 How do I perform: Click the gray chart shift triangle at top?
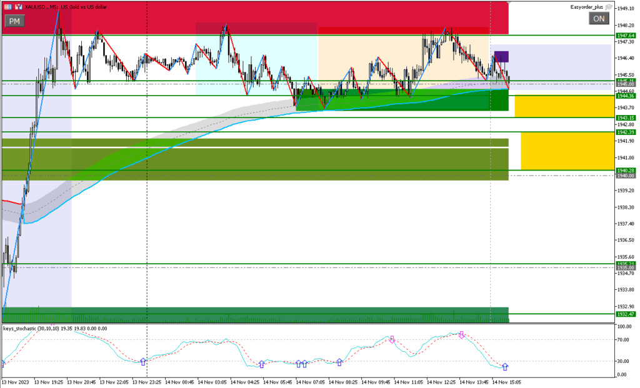pyautogui.click(x=511, y=3)
